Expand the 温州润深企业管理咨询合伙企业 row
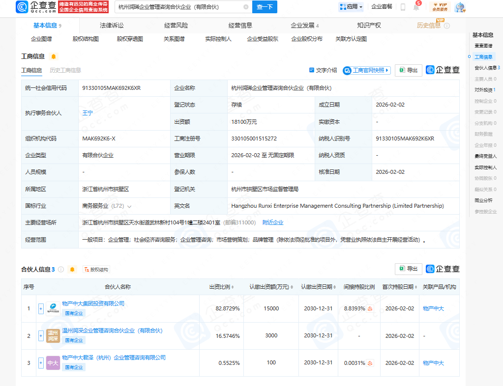503x386 pixels. tap(40, 335)
